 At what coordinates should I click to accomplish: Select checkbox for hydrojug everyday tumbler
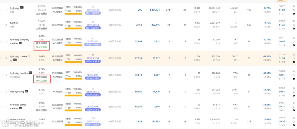click(1, 42)
